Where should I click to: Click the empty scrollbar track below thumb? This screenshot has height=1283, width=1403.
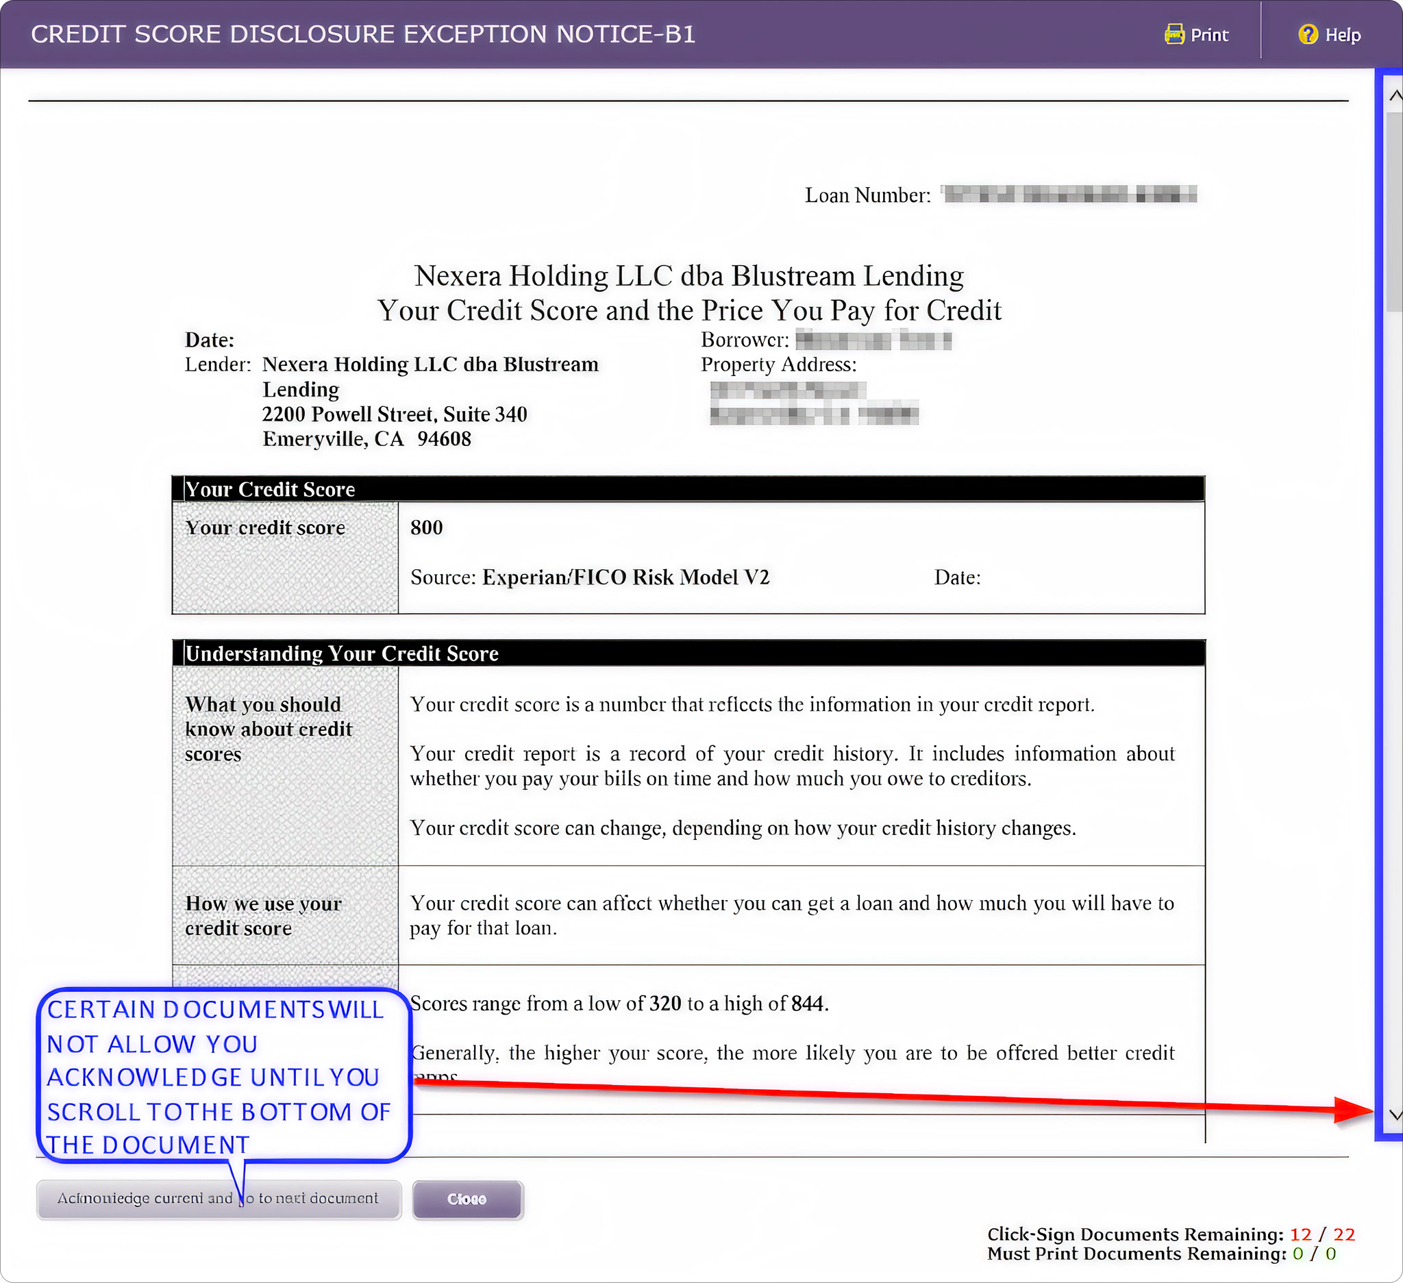click(x=1395, y=696)
